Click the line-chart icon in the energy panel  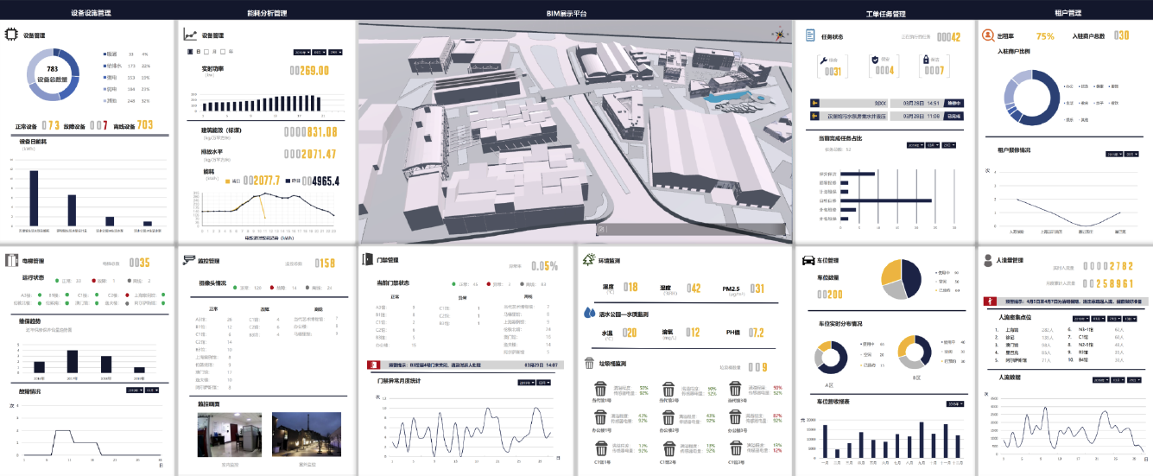click(190, 35)
